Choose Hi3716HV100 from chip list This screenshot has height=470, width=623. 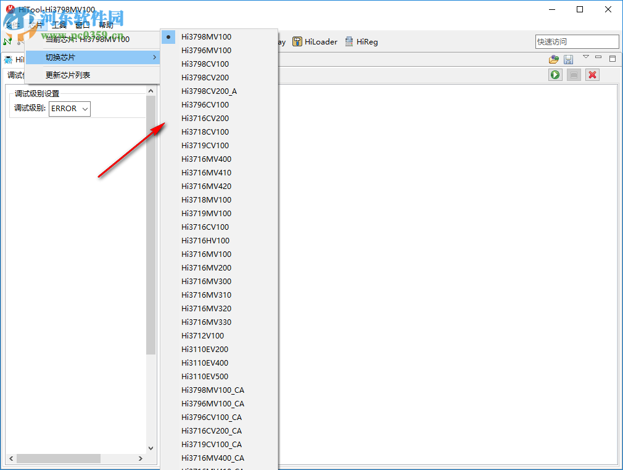point(219,241)
